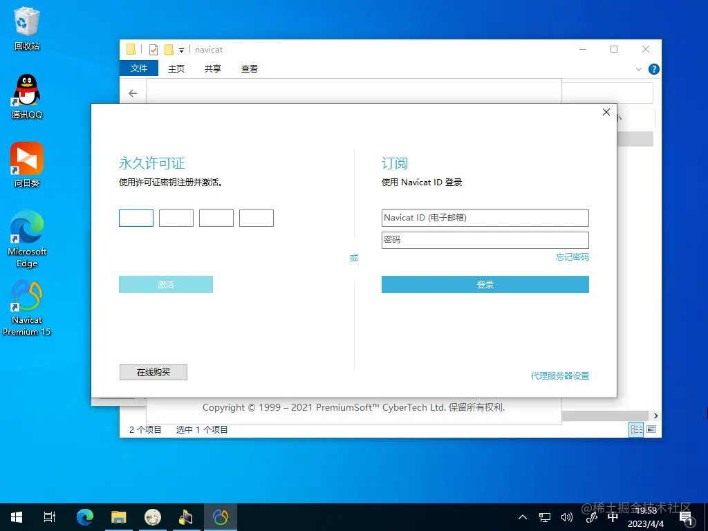Open Microsoft Edge desktop shortcut
The height and width of the screenshot is (531, 708).
coord(27,239)
